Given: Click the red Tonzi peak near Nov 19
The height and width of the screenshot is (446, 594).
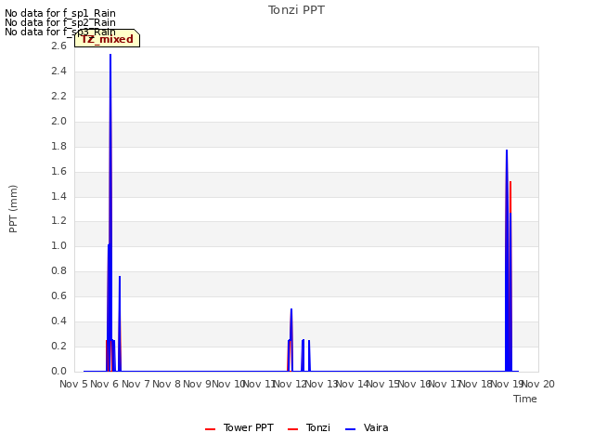Looking at the screenshot, I should [x=510, y=182].
